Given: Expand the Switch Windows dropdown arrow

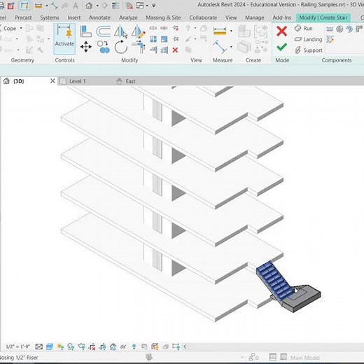Looking at the screenshot, I should point(147,6).
